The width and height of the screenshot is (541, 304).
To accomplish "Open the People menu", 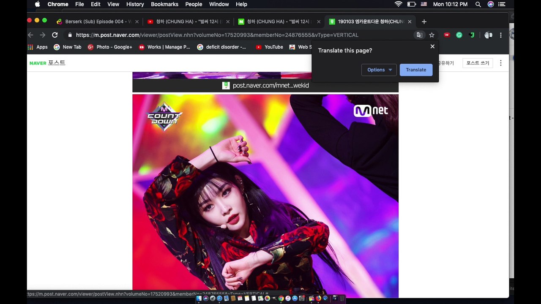I will point(194,4).
